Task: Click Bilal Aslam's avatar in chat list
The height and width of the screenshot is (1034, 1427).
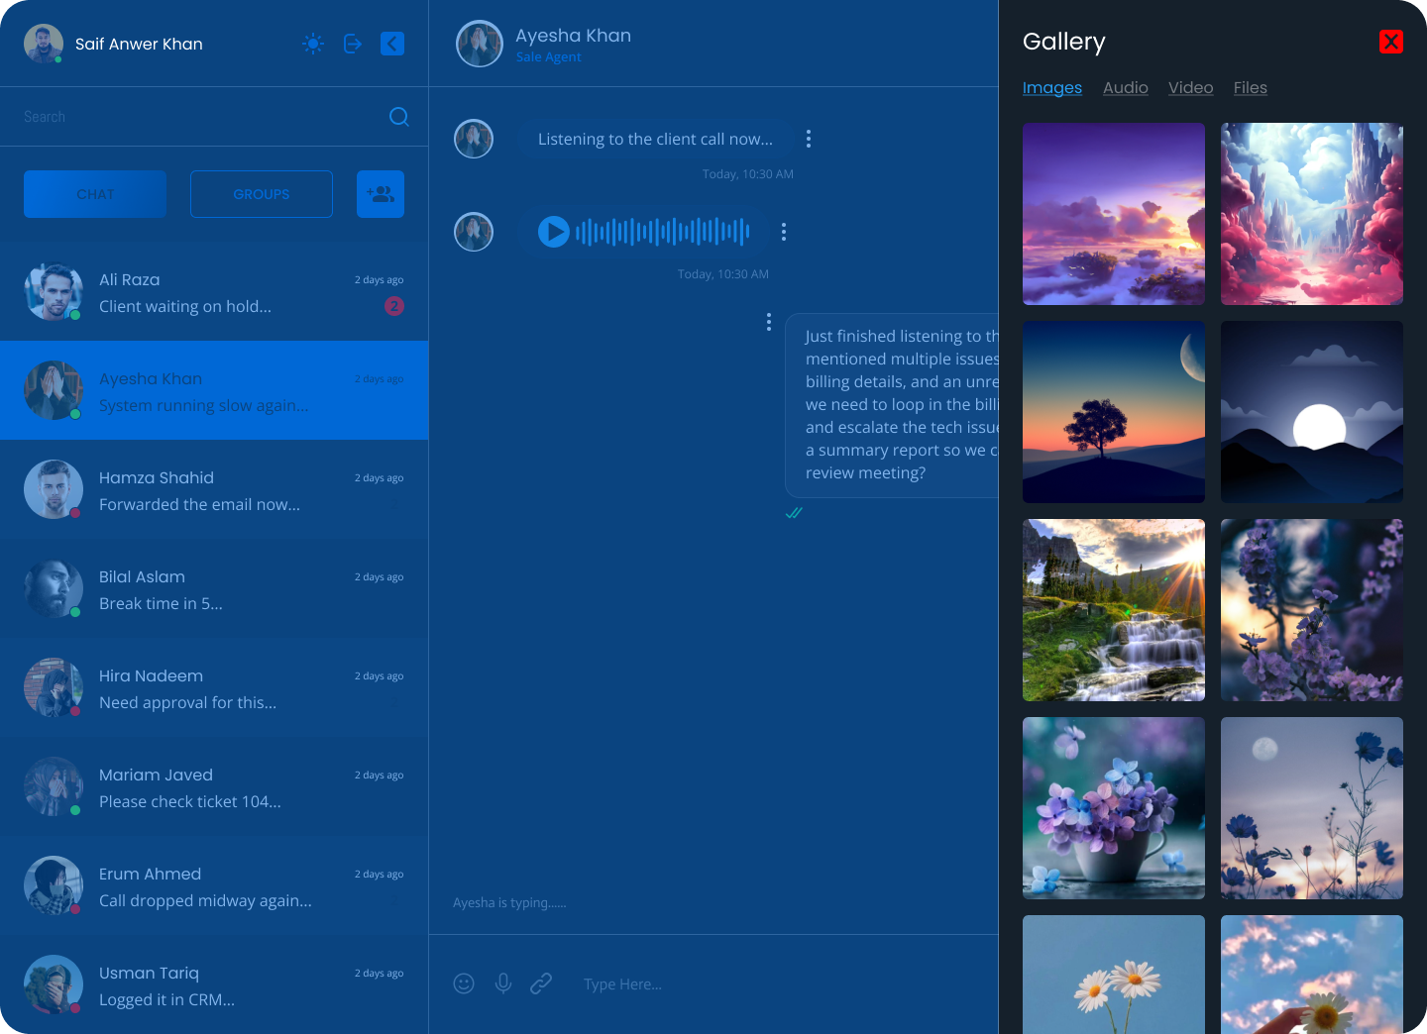Action: pos(54,588)
